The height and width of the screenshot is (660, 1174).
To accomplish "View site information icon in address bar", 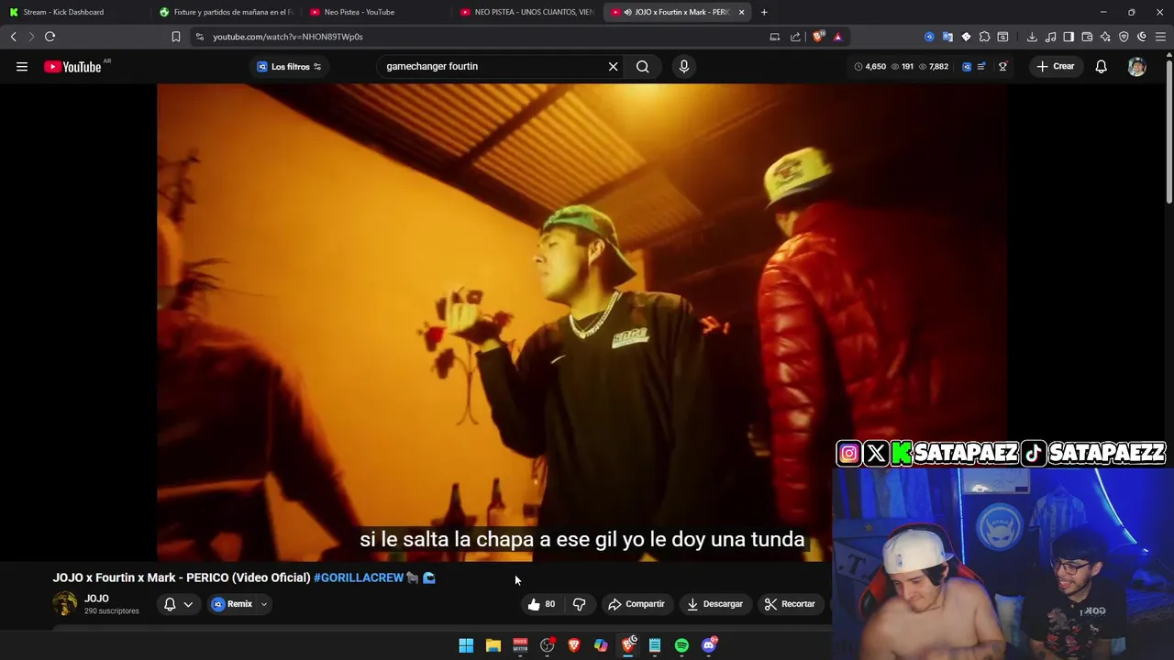I will tap(199, 37).
